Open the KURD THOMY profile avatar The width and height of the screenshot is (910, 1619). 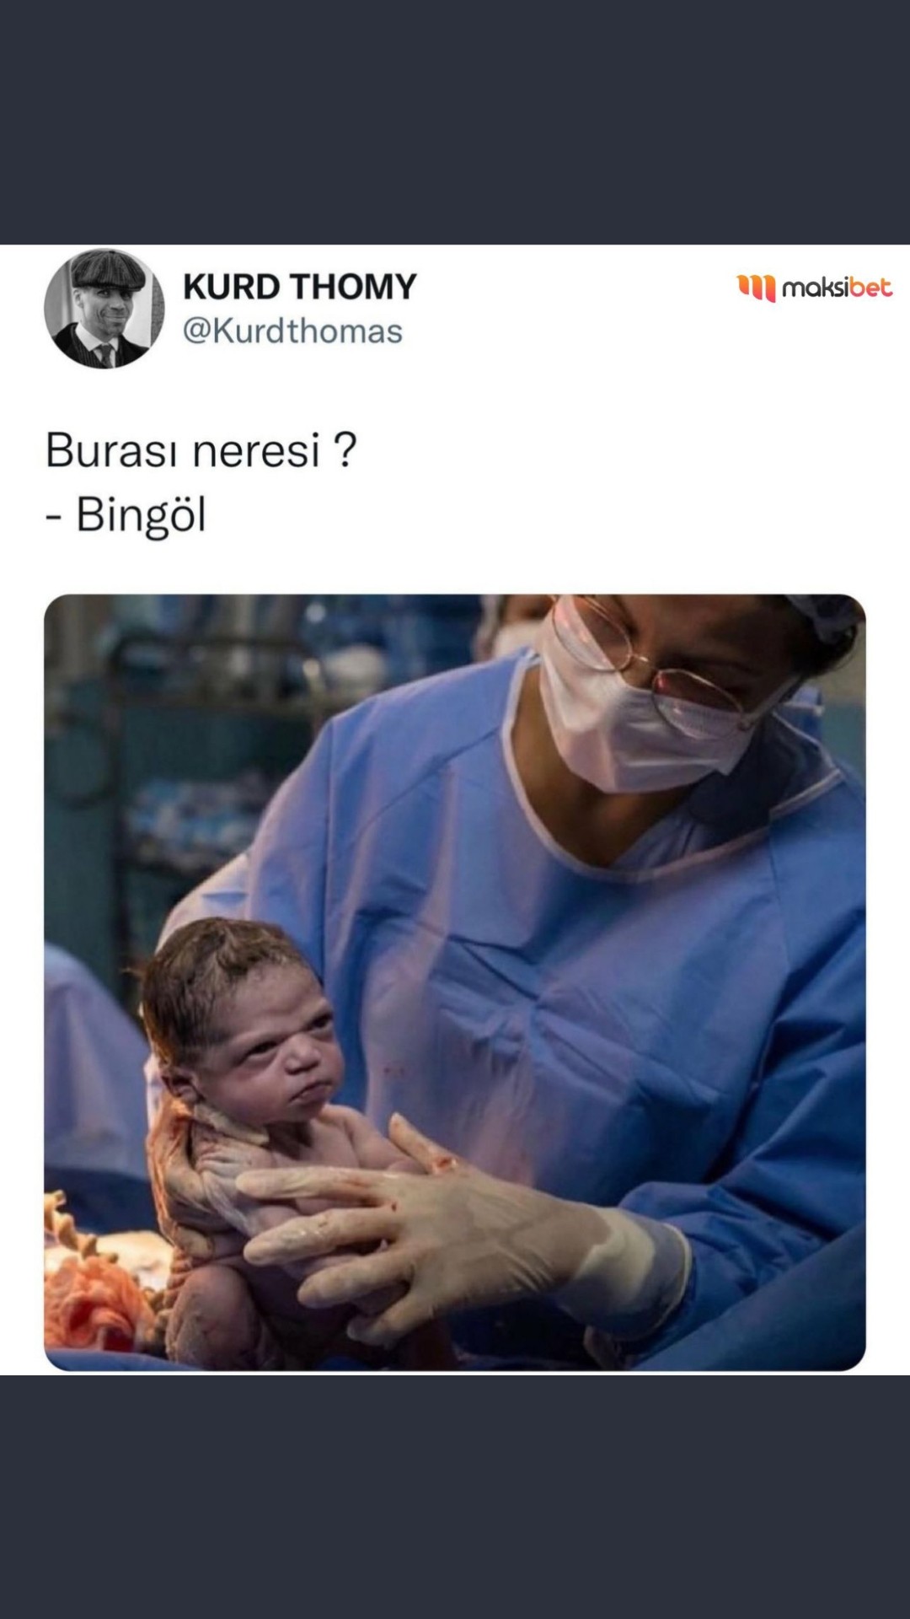(104, 309)
